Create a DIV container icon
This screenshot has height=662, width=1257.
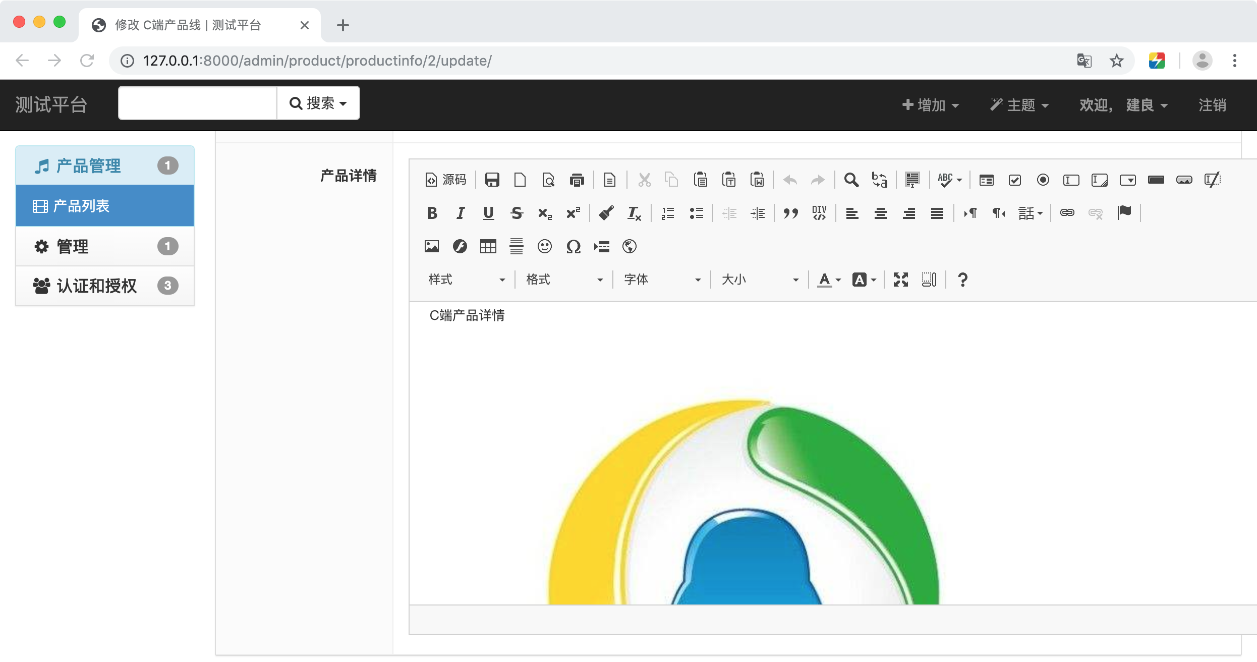[x=819, y=213]
